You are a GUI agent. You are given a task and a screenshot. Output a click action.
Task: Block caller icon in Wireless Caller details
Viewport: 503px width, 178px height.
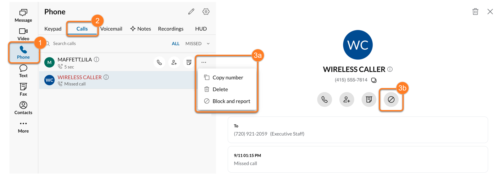pos(391,100)
